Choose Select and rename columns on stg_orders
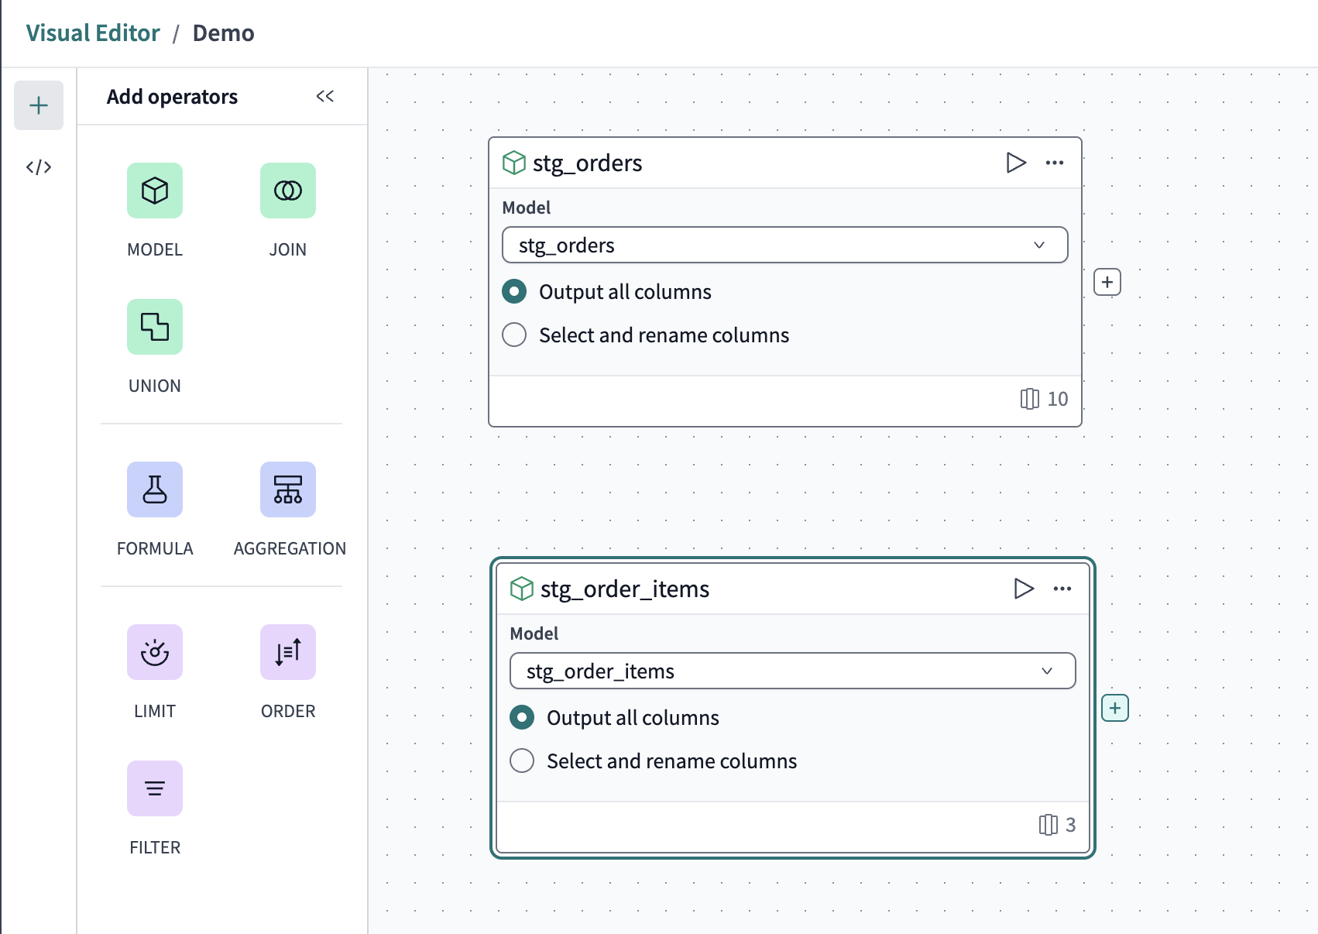 click(513, 335)
